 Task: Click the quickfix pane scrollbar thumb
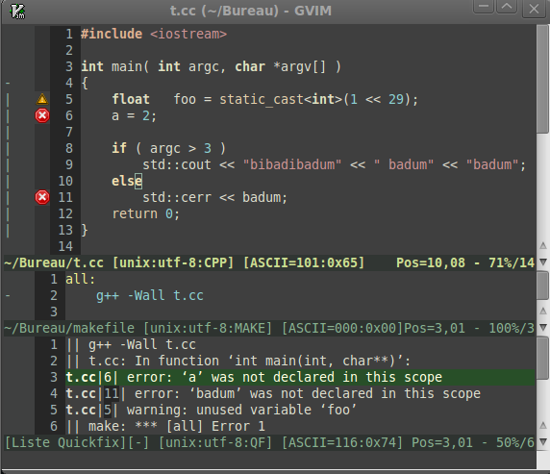tap(542, 359)
